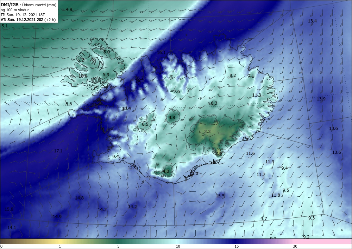
Task: Click the 'og 100 m vindur.' subtitle
Action: (15, 10)
